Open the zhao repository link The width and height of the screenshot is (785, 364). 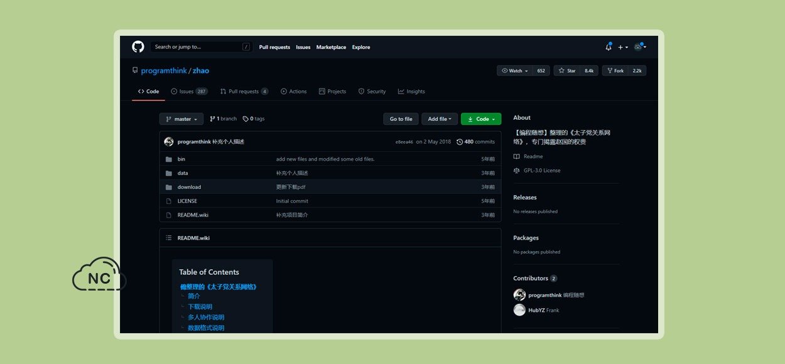point(201,71)
